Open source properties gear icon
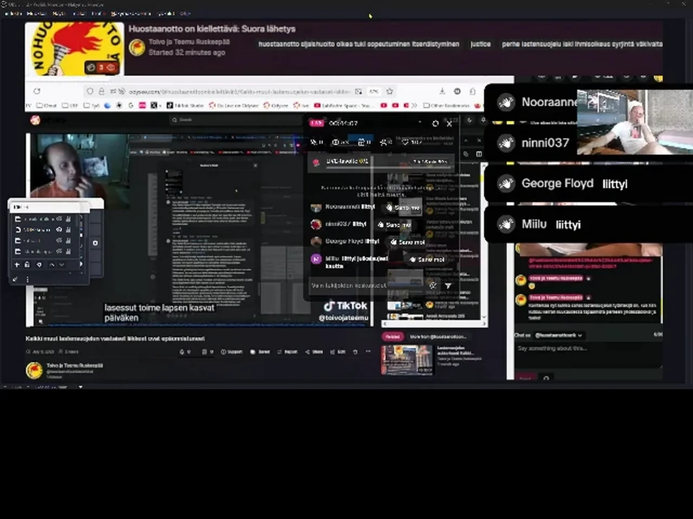Image resolution: width=693 pixels, height=519 pixels. 39,264
